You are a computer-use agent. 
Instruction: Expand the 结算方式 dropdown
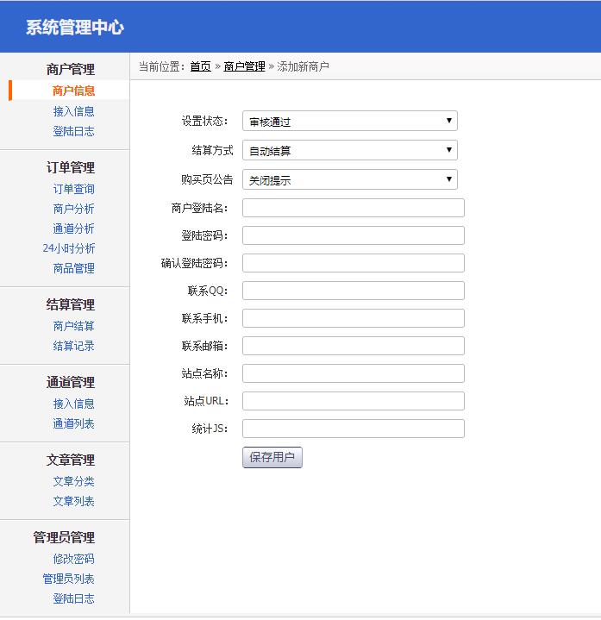(x=349, y=151)
